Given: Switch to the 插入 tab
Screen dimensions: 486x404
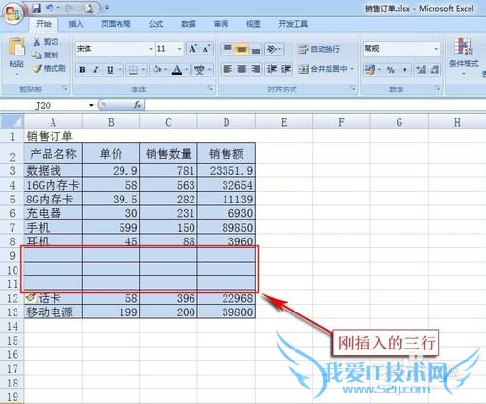Looking at the screenshot, I should click(x=76, y=24).
